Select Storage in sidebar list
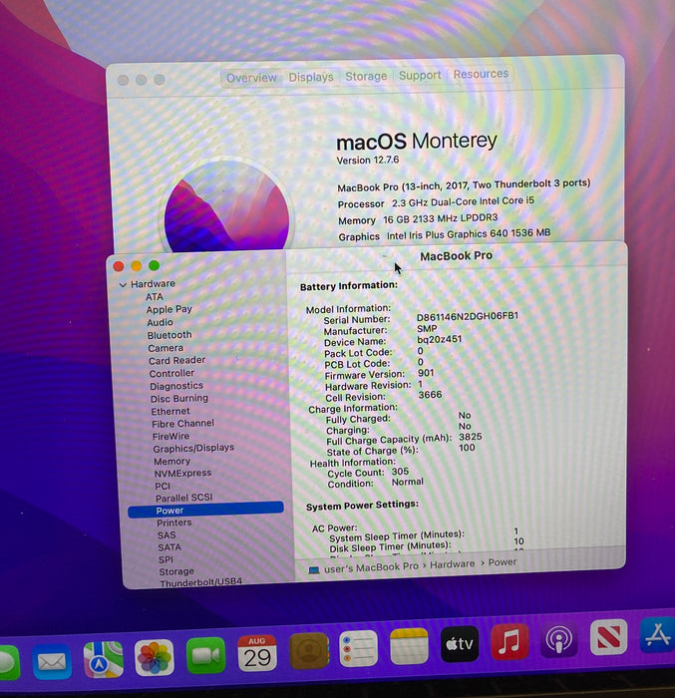This screenshot has width=675, height=698. pyautogui.click(x=176, y=571)
